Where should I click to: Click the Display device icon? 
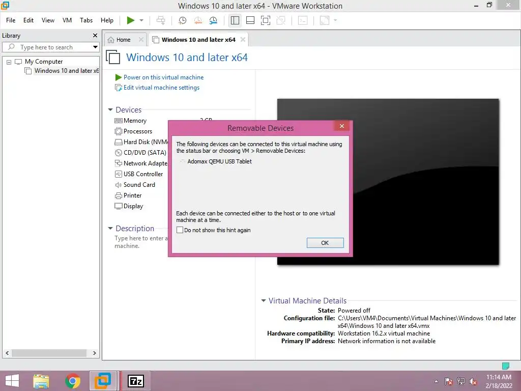(118, 206)
